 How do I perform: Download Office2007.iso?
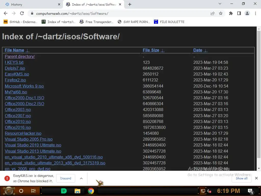point(18,116)
